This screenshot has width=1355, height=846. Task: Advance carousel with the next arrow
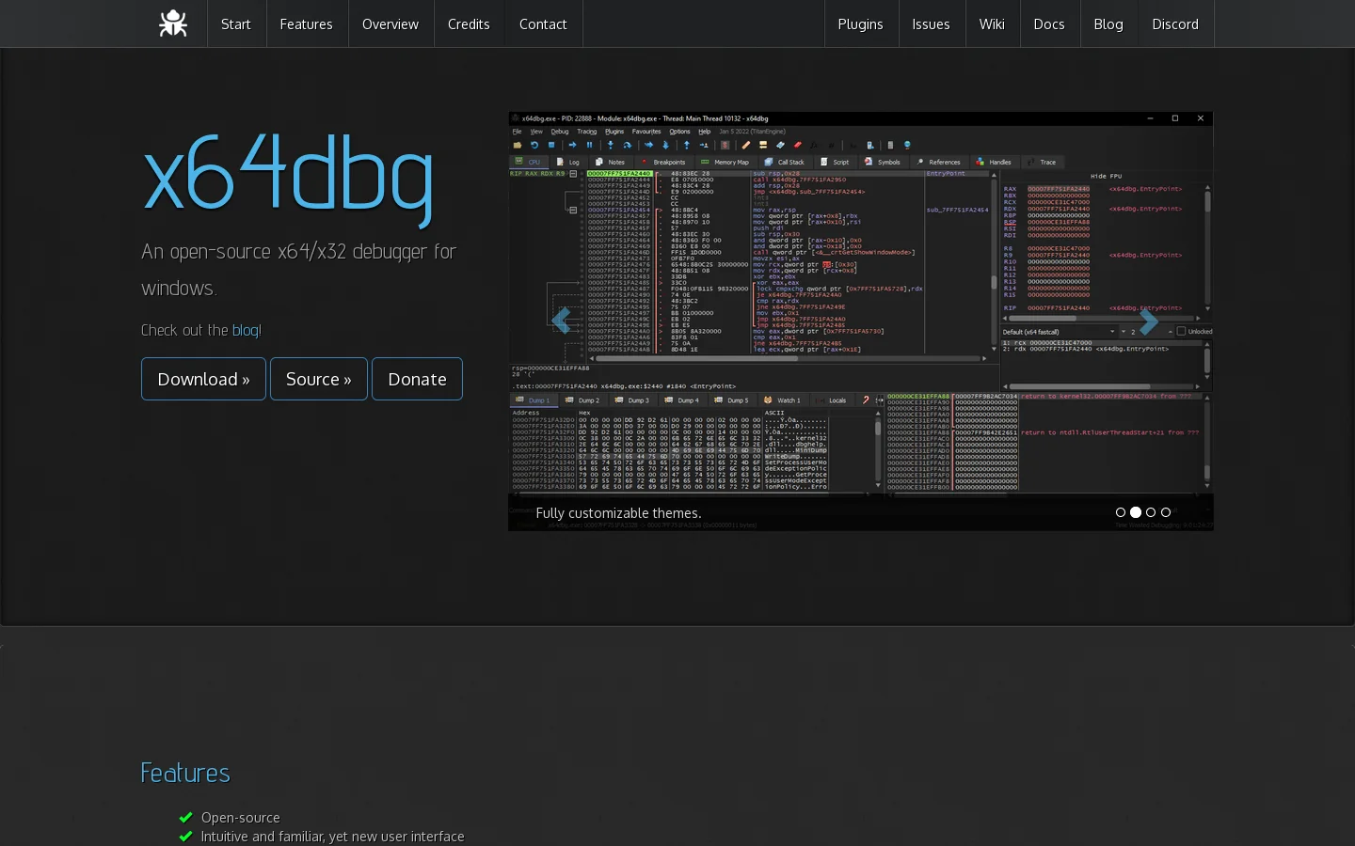1148,321
